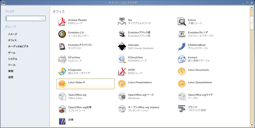Open the window menu icon in title bar
Screen dimensions: 255x128
point(3,3)
